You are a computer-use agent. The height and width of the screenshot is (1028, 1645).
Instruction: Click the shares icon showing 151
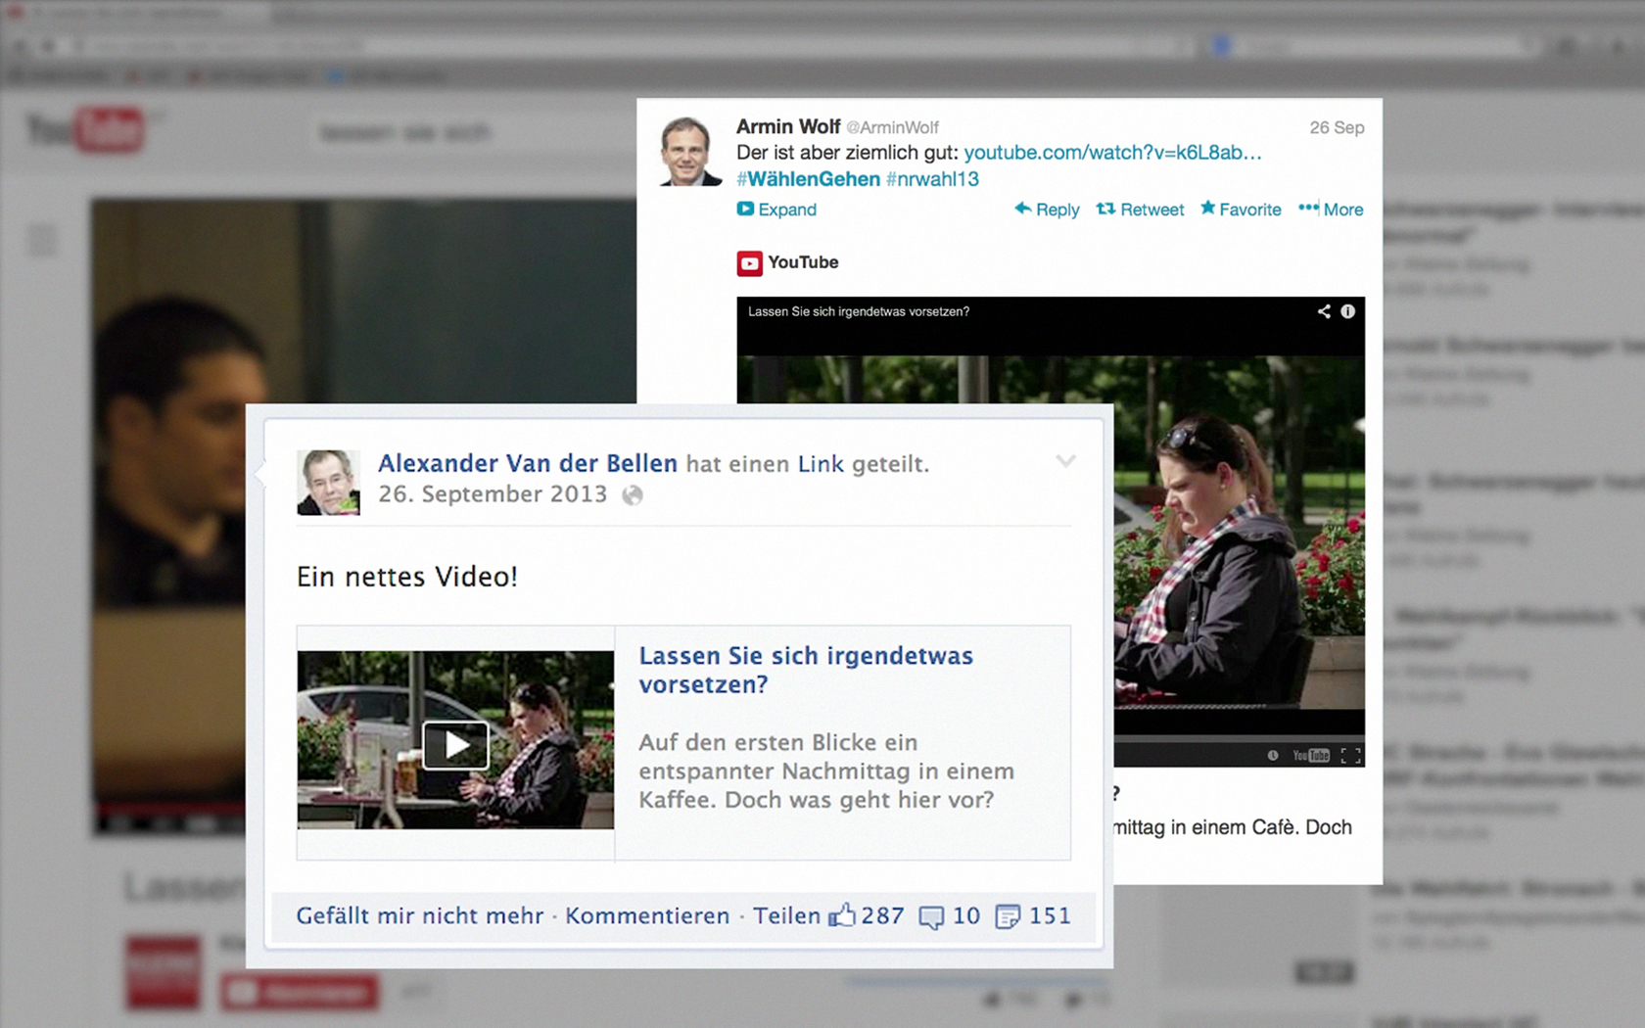click(x=1007, y=916)
